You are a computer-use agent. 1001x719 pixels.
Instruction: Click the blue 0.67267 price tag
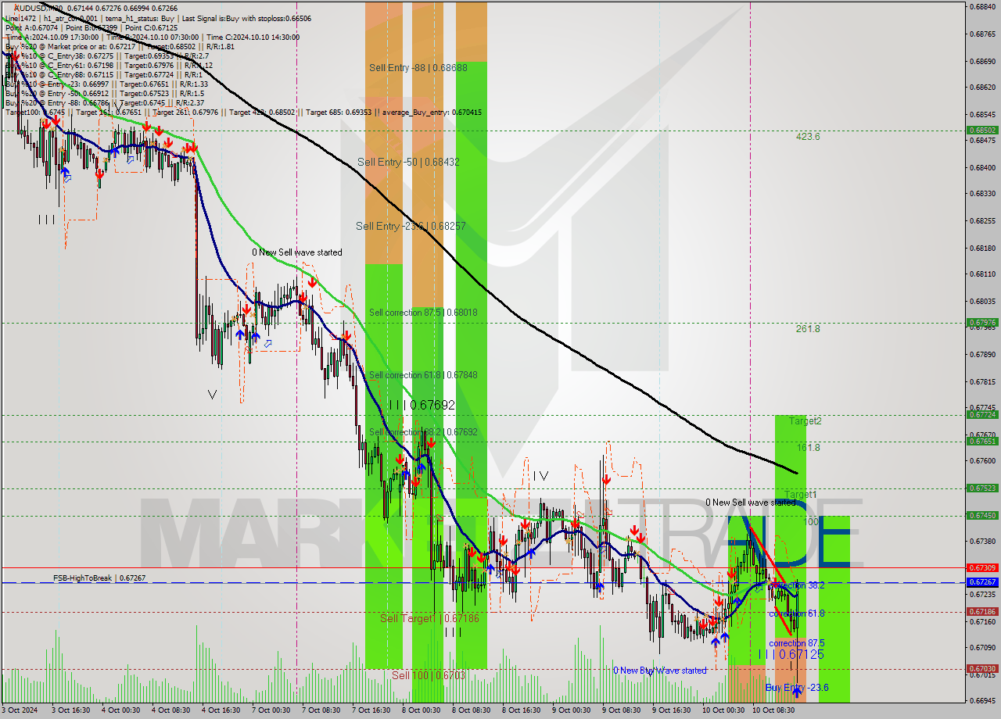[982, 582]
